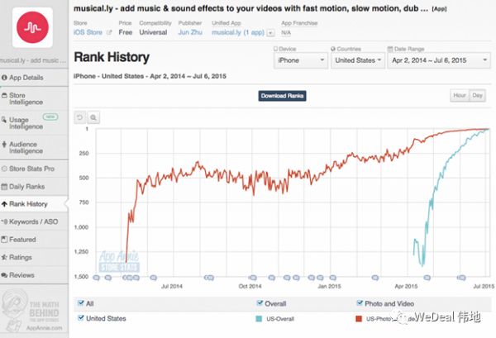Toggle the Photo and Video checkbox

360,302
